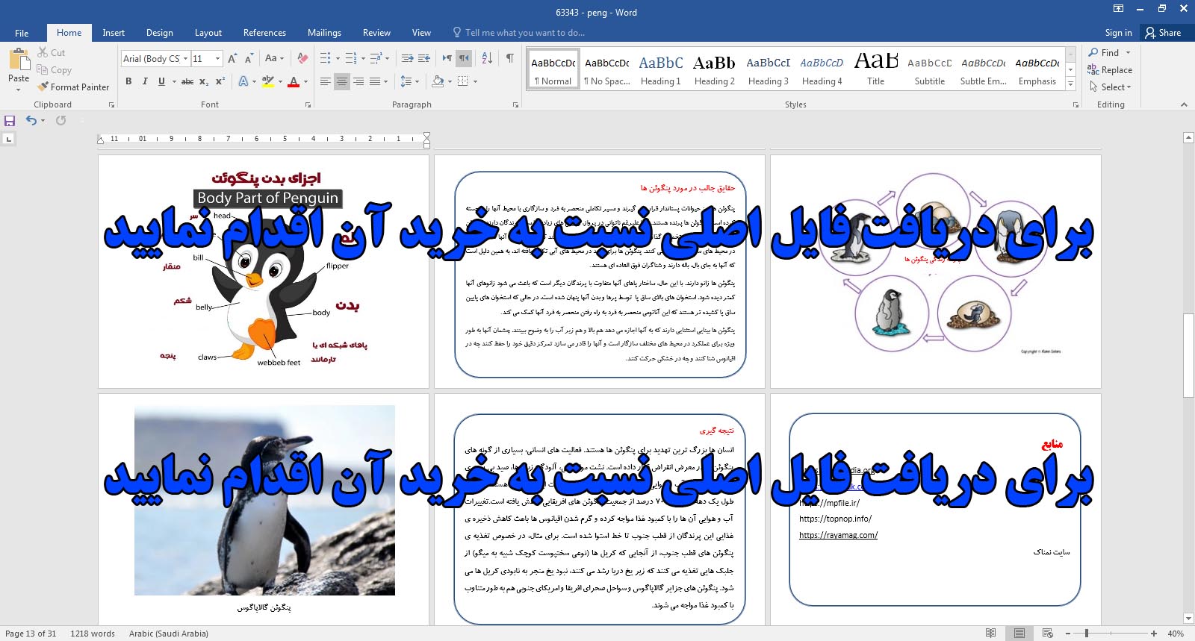Screen dimensions: 1195x641
Task: Apply the Heading 1 style
Action: [x=661, y=70]
